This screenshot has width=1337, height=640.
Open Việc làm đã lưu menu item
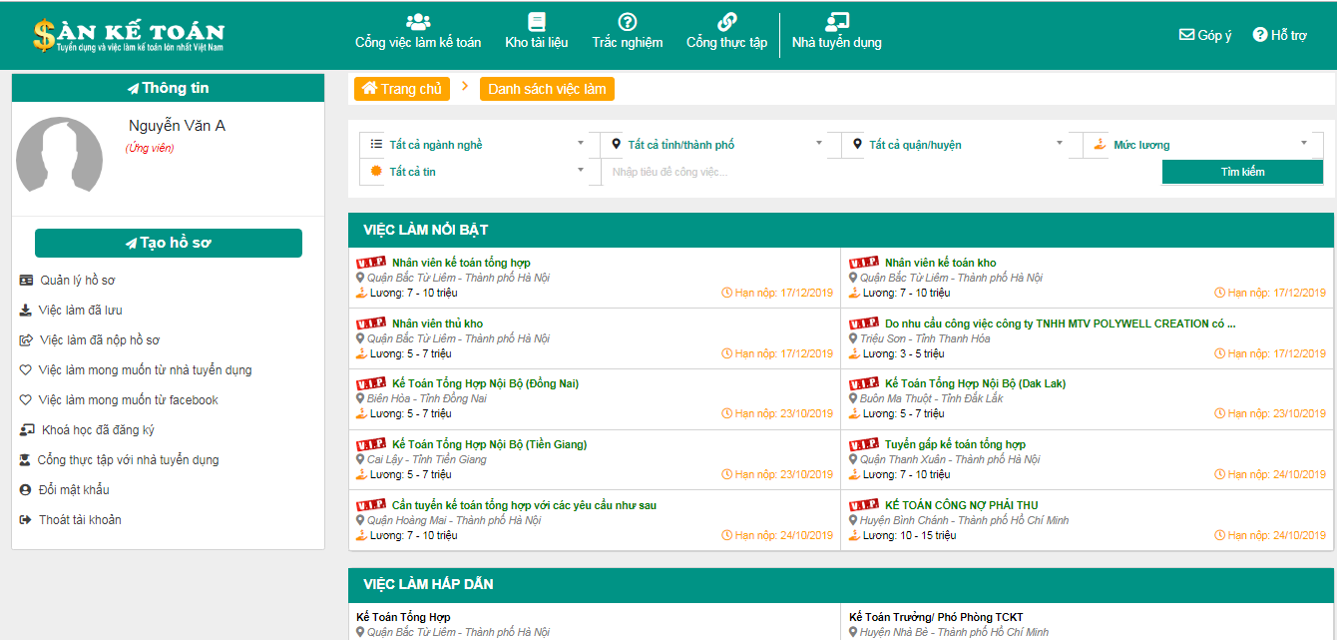click(x=80, y=311)
